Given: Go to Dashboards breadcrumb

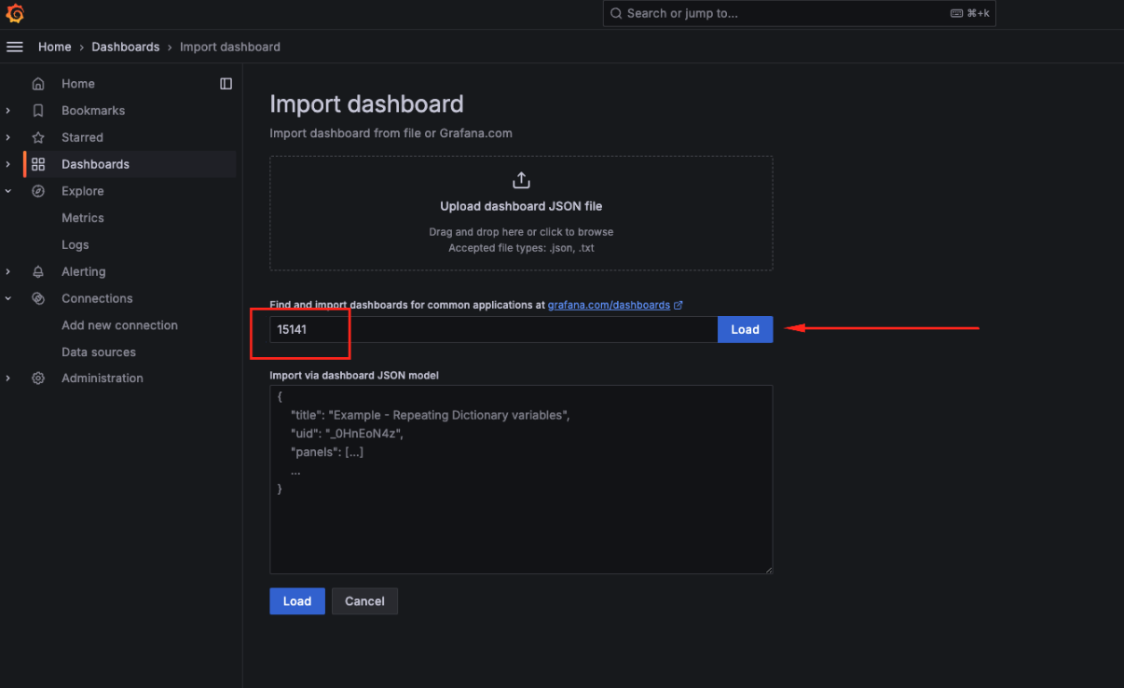Looking at the screenshot, I should point(126,47).
